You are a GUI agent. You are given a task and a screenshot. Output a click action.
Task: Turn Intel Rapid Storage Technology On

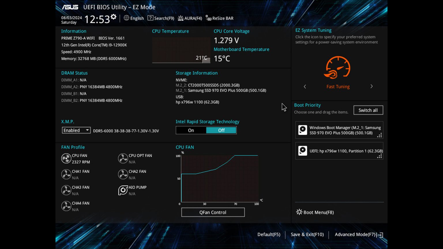coord(191,130)
